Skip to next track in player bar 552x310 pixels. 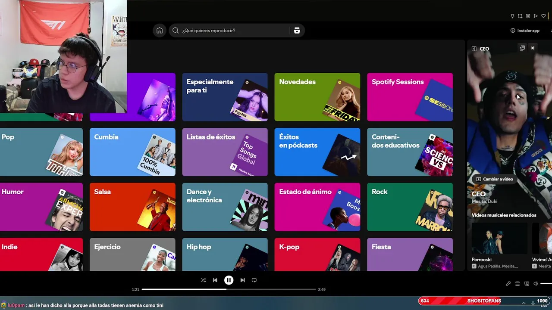click(x=242, y=280)
